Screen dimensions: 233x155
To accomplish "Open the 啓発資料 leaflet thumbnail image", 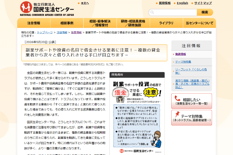I will tap(137, 116).
